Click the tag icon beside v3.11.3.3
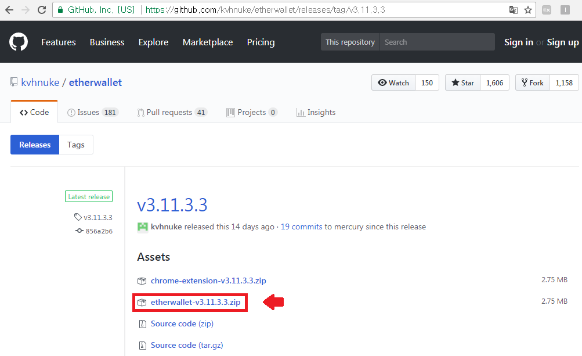582x356 pixels. (x=78, y=217)
